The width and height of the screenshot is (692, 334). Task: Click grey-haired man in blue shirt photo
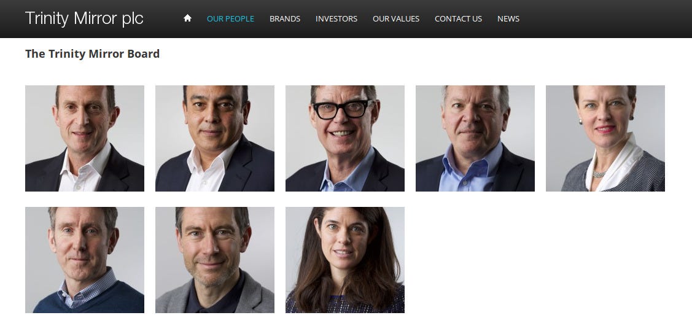[x=475, y=138]
